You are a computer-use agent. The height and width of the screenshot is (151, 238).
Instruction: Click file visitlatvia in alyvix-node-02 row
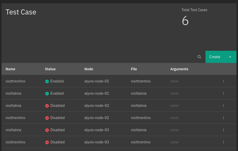[x=139, y=106]
